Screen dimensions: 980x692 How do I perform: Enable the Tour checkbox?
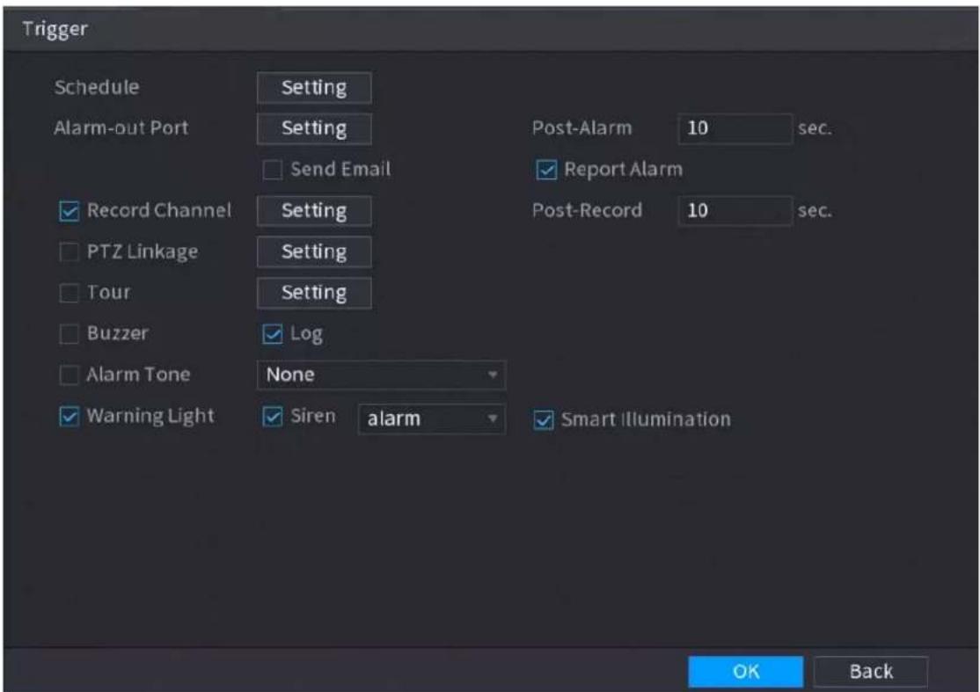tap(69, 293)
